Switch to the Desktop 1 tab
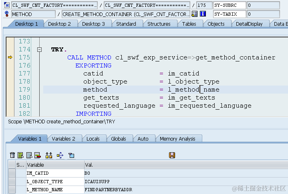Viewport: 288px width, 194px height. click(26, 24)
